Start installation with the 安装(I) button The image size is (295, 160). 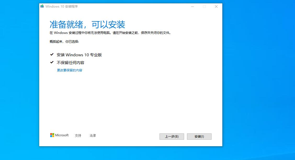click(199, 137)
